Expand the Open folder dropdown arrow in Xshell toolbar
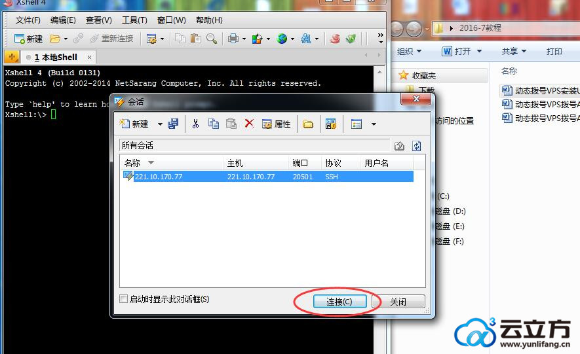The image size is (580, 354). tap(66, 39)
